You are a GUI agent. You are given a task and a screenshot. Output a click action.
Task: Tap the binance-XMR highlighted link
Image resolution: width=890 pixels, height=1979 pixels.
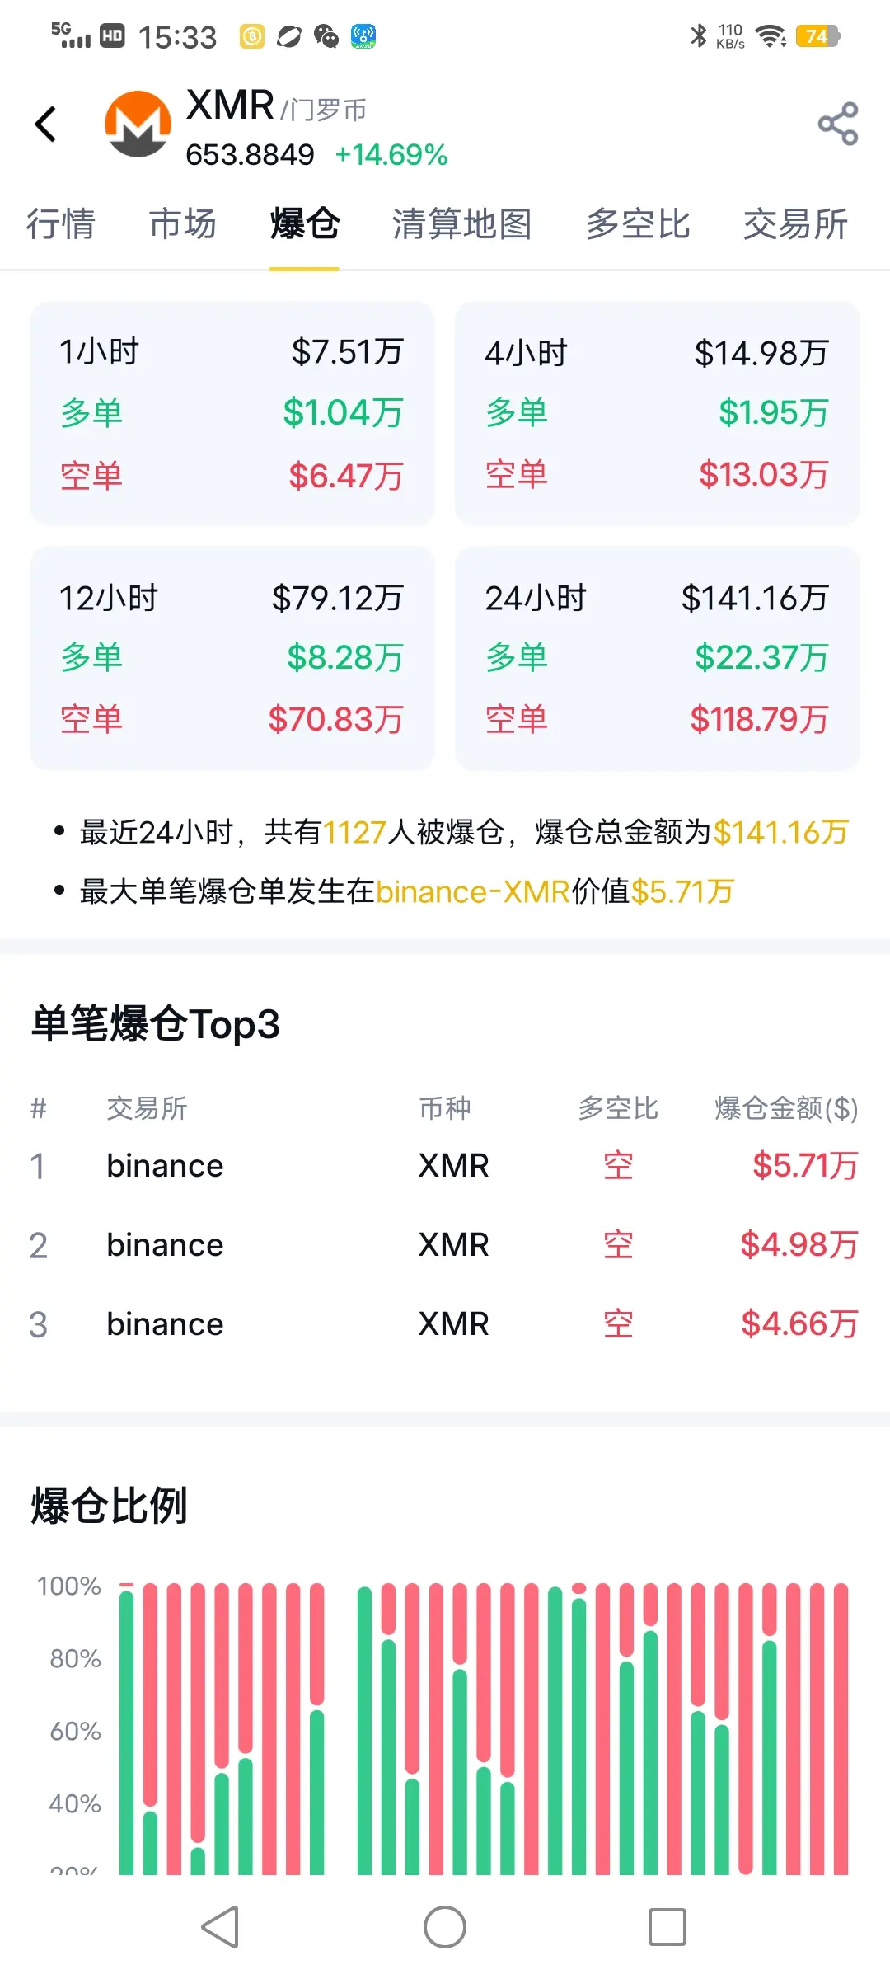(473, 891)
